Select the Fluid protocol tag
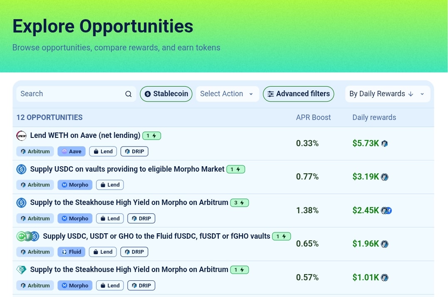The width and height of the screenshot is (448, 297). point(72,252)
